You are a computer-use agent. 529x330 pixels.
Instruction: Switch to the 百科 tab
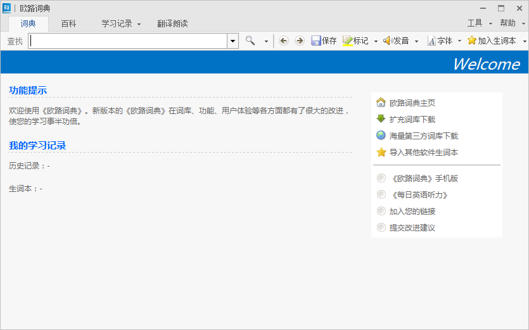pyautogui.click(x=68, y=23)
